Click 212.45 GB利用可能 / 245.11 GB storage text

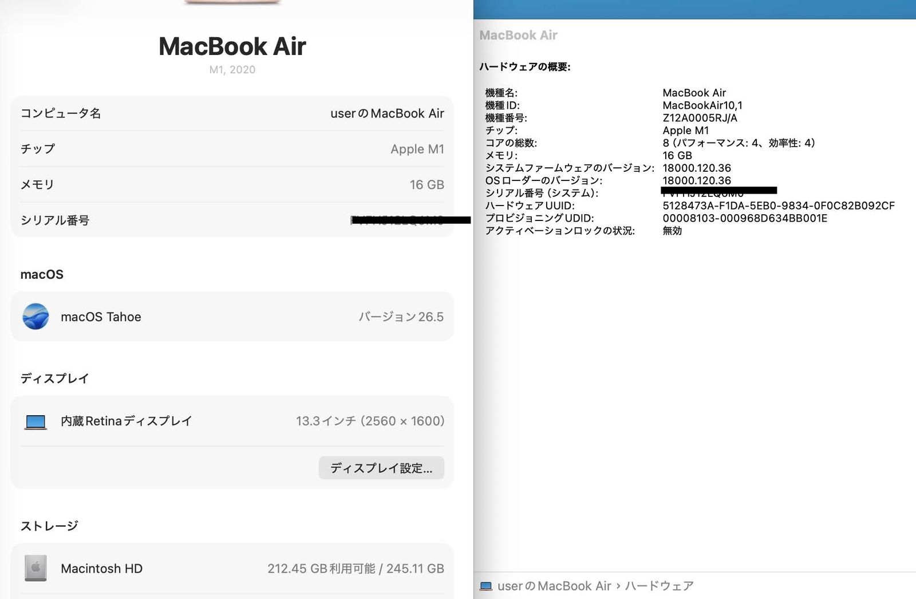click(356, 569)
